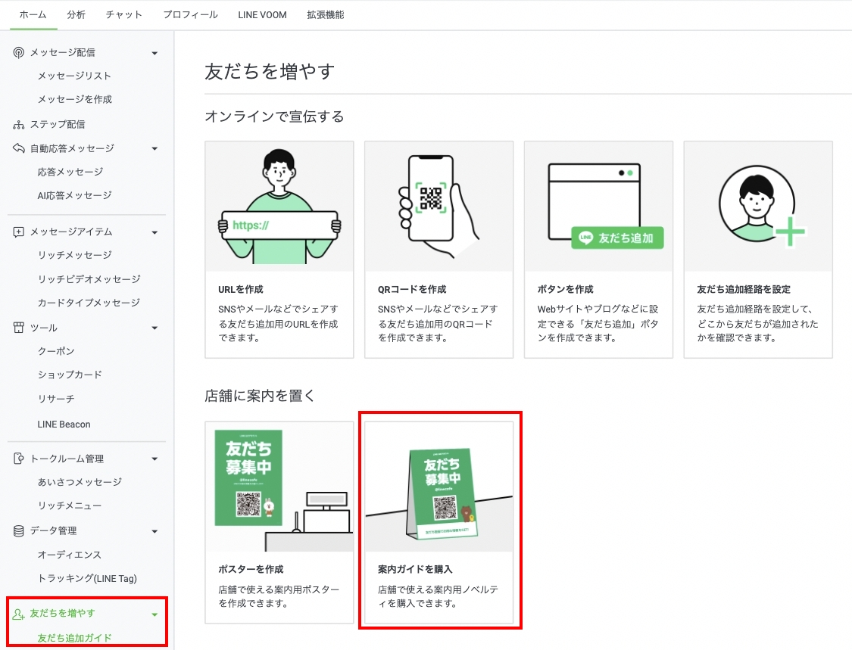
Task: Collapse the データ管理 section arrow
Action: [x=154, y=531]
